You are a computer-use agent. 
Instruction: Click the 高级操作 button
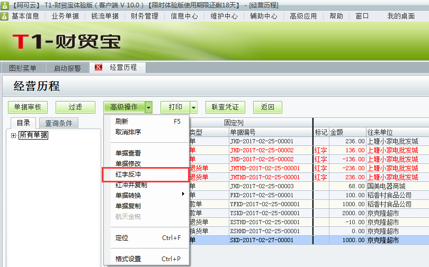[x=124, y=107]
